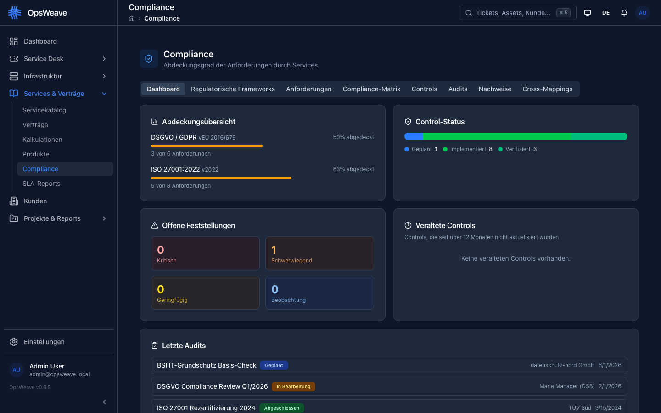Viewport: 661px width, 413px height.
Task: Open the Kunden building icon
Action: (13, 201)
